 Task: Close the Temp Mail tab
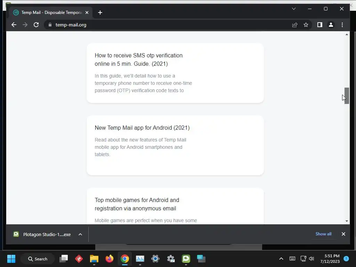coord(87,13)
